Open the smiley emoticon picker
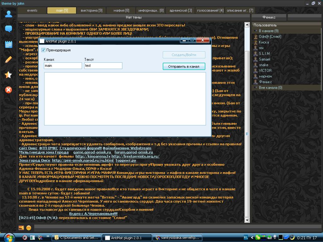This screenshot has height=242, width=323. tap(29, 228)
